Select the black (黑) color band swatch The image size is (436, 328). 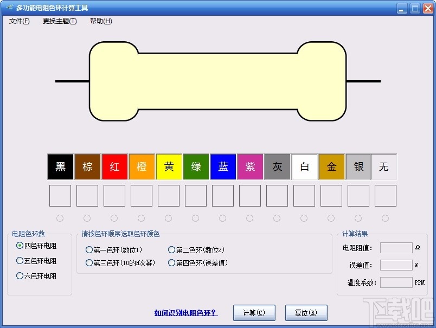[60, 166]
